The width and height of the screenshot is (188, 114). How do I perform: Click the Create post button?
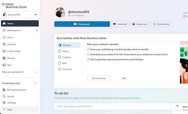click(x=82, y=24)
